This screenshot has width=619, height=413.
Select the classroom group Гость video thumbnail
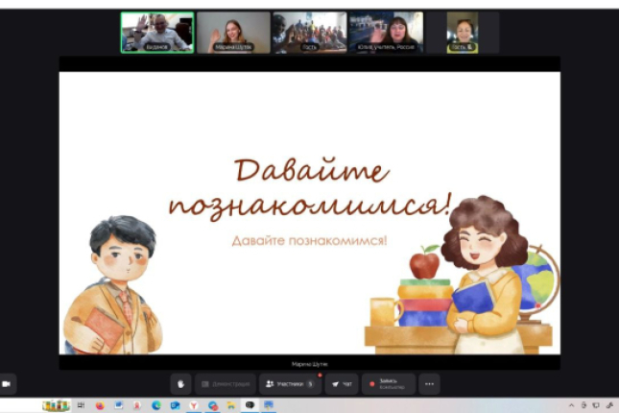click(x=309, y=32)
